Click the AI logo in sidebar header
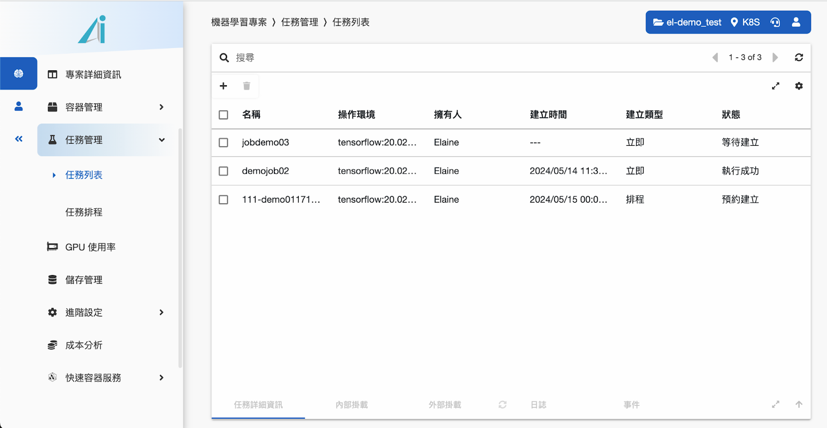Screen dimensions: 827x428 tap(92, 29)
